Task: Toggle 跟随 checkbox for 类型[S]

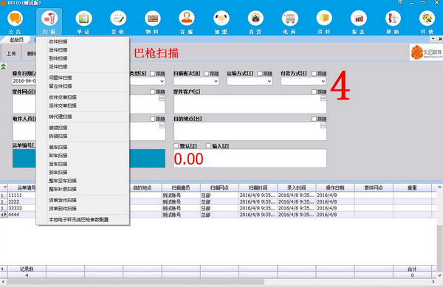Action: click(x=153, y=73)
